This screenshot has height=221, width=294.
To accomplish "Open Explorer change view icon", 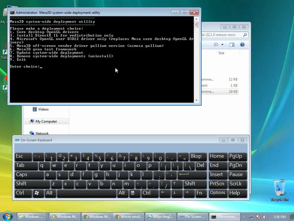I will point(216,45).
